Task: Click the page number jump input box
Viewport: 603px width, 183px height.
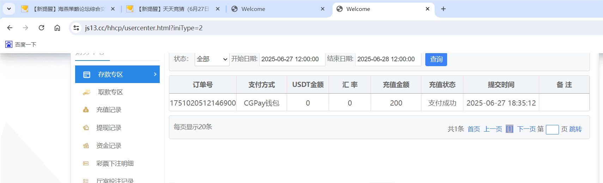Action: click(552, 130)
